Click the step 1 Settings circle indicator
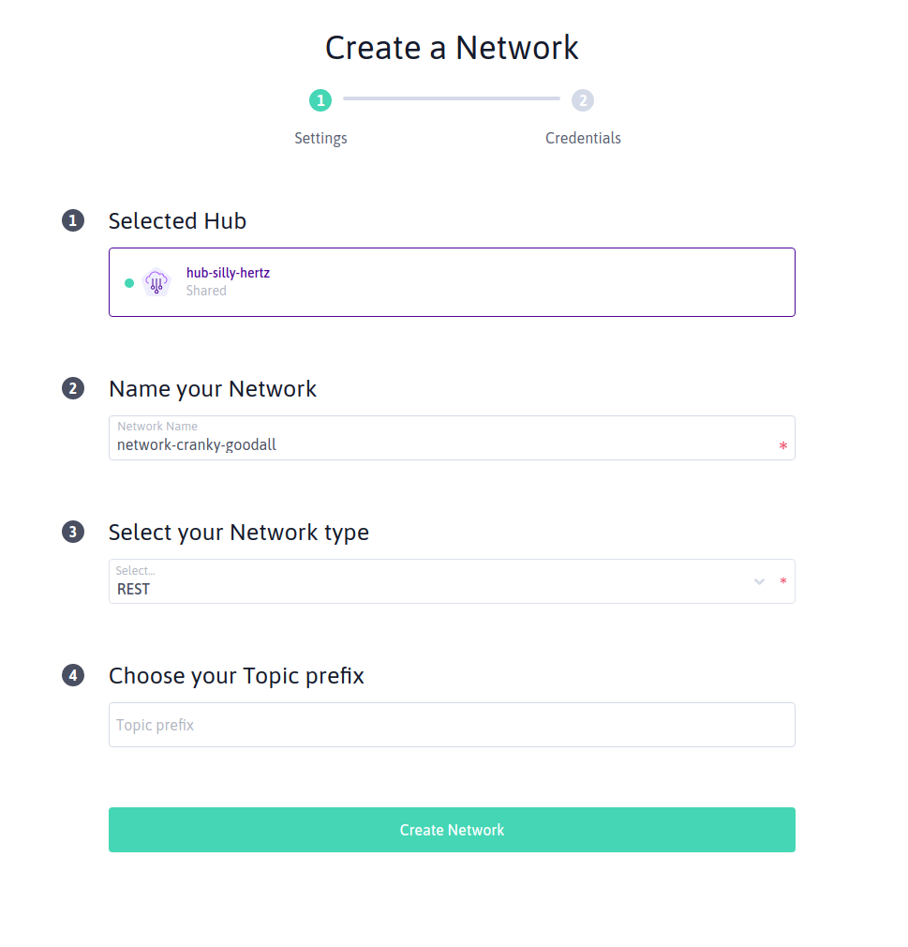Screen dimensions: 908x947 point(320,100)
